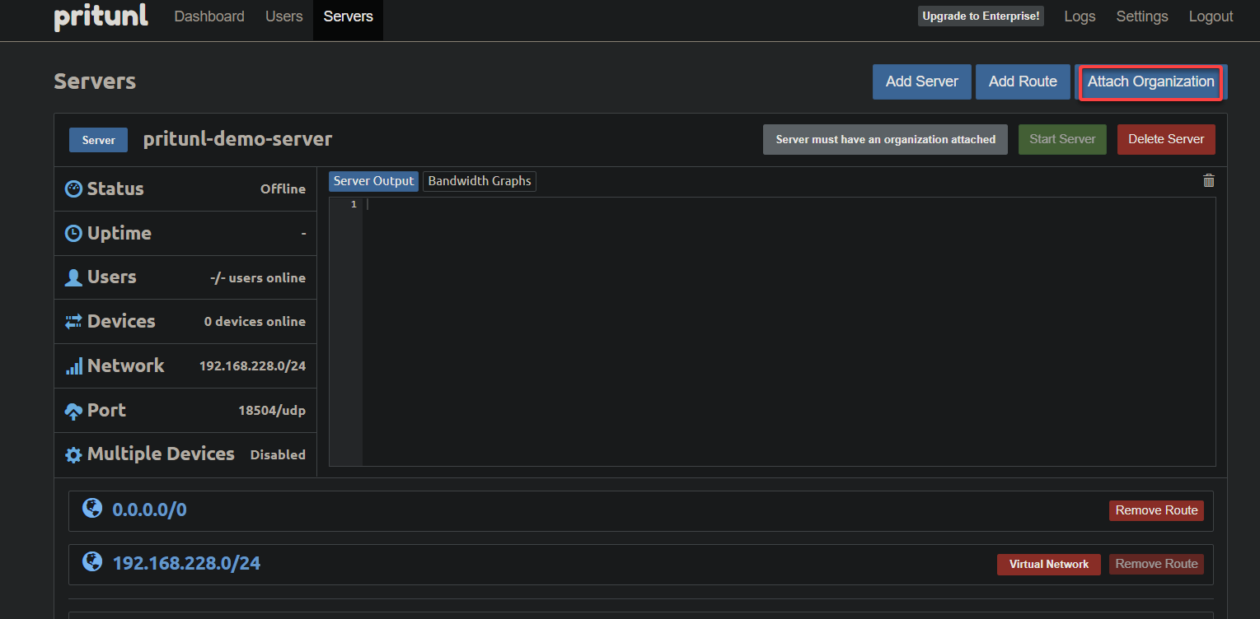The width and height of the screenshot is (1260, 619).
Task: Click the Multiple Devices gear icon
Action: click(x=73, y=454)
